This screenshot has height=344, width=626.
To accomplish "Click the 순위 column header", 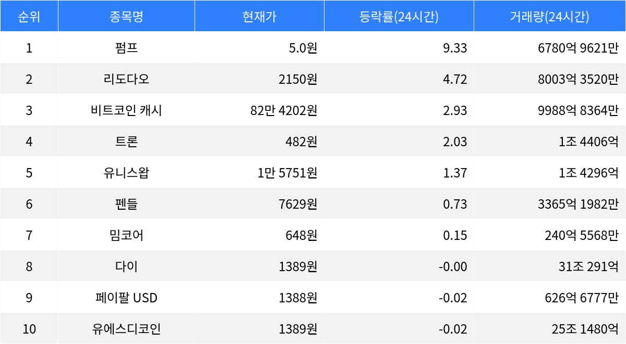I will [x=29, y=16].
